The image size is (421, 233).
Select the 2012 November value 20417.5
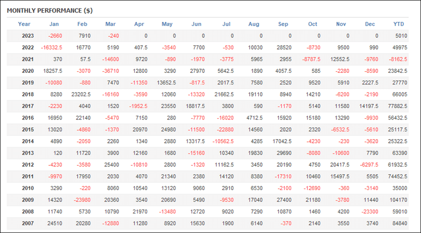tap(340, 165)
